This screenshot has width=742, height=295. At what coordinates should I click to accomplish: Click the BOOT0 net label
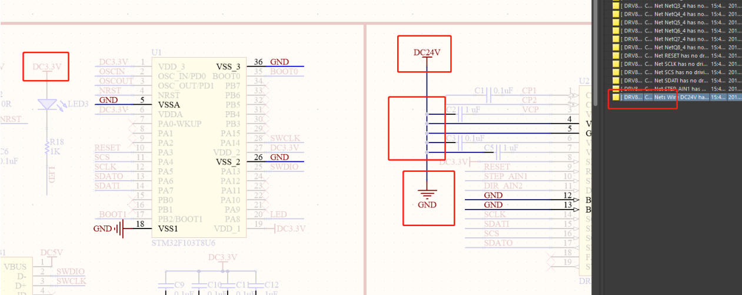(x=284, y=72)
